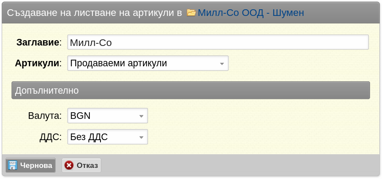Screen dimensions: 382x179
Task: Open the ДДС dropdown showing Без ДДС
Action: coord(108,137)
